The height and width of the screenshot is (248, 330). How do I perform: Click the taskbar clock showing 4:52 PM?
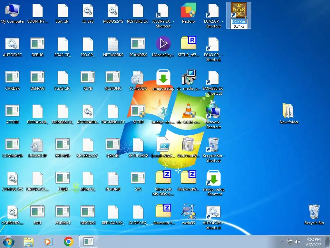314,242
